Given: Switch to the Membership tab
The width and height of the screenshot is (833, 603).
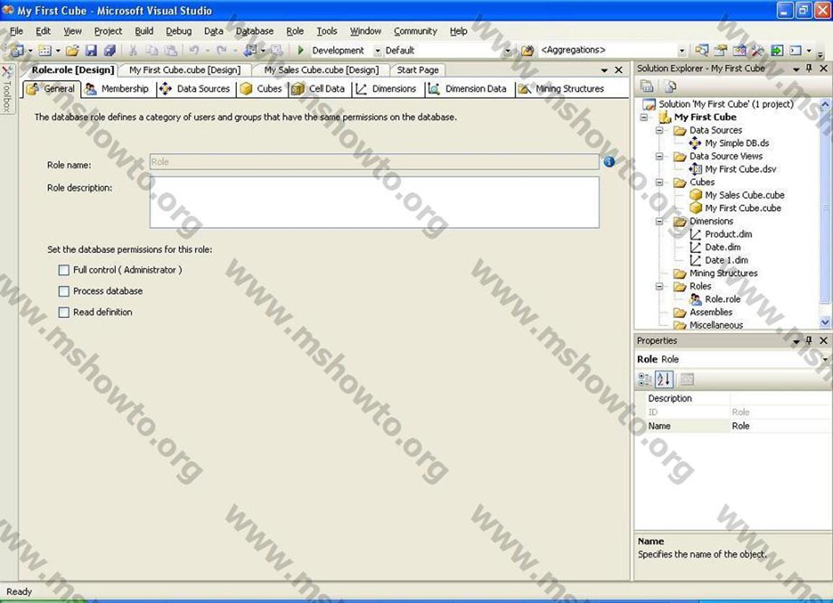Looking at the screenshot, I should click(118, 89).
